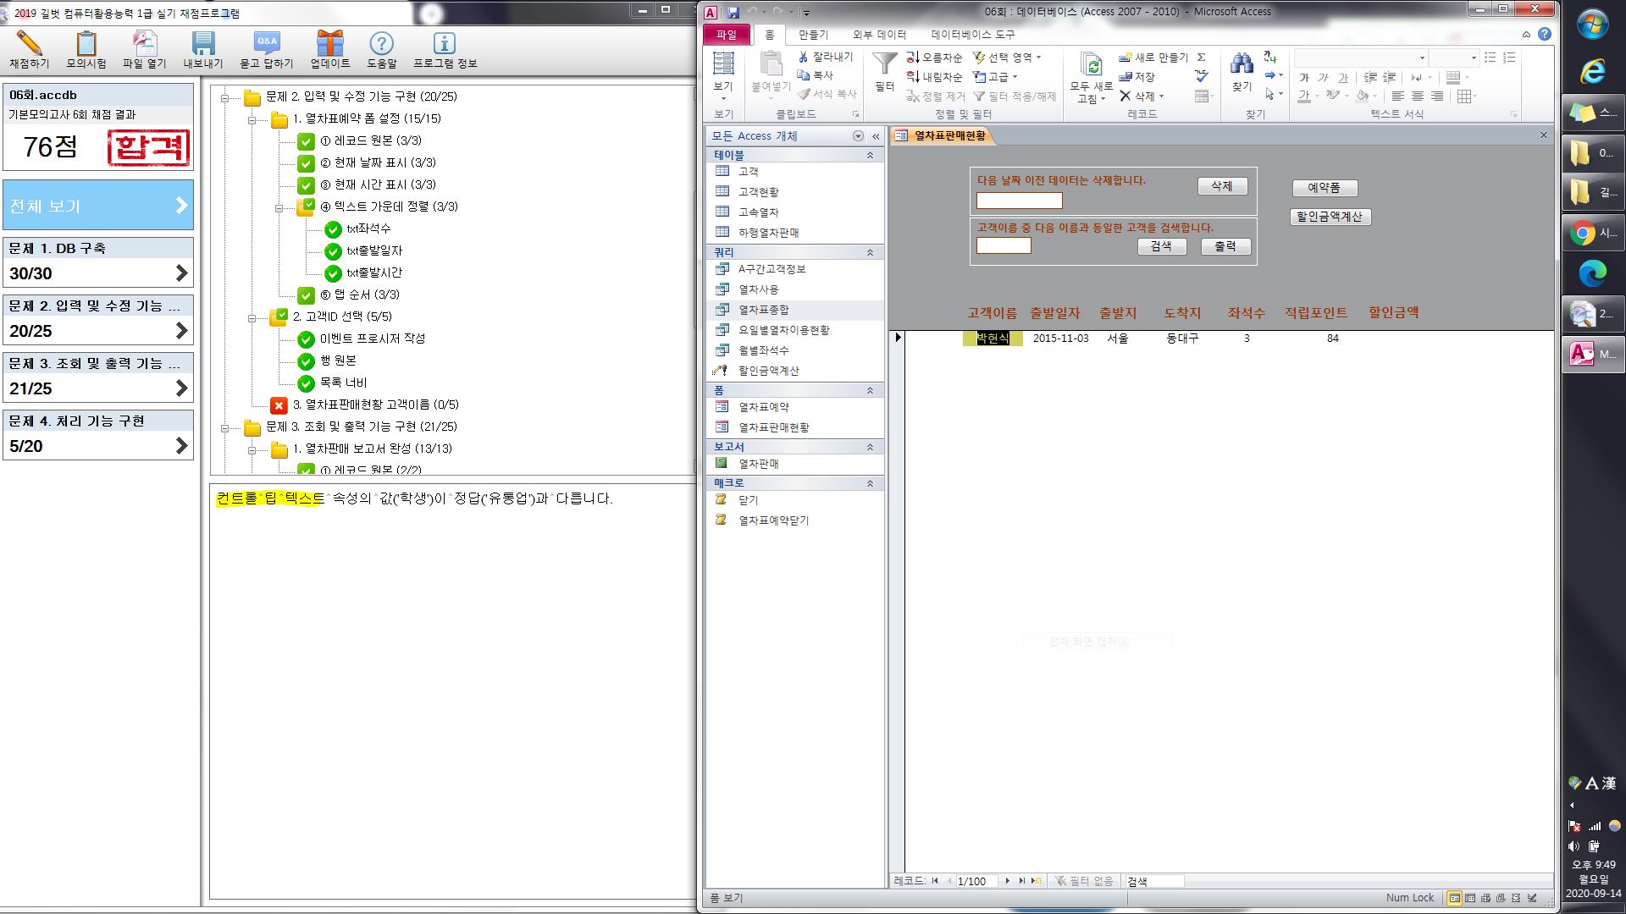Select the failed 열차표판매현황 고객이름 item
The image size is (1626, 914).
pos(373,405)
